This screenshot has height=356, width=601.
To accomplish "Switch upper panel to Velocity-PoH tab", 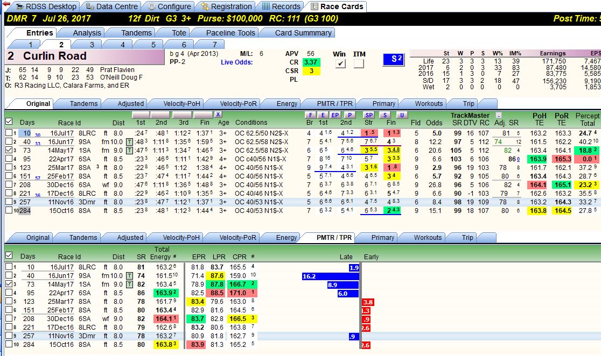I will [x=181, y=103].
